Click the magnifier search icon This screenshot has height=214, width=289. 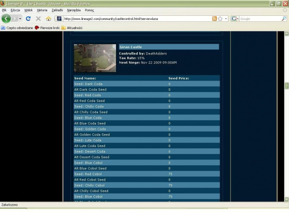284,19
